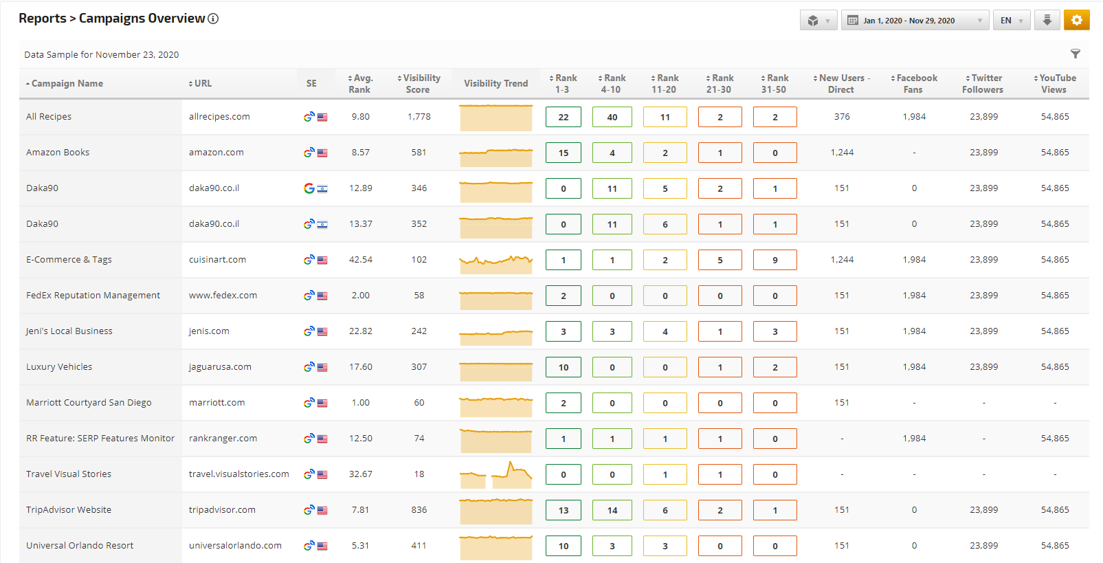Sort by Avg. Rank column header
The image size is (1103, 563).
pyautogui.click(x=360, y=83)
